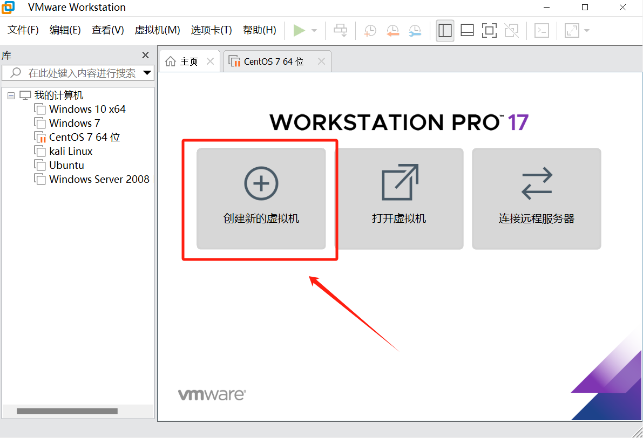Viewport: 643px width, 438px height.
Task: Open the 虚拟机(M) menu
Action: coord(158,30)
